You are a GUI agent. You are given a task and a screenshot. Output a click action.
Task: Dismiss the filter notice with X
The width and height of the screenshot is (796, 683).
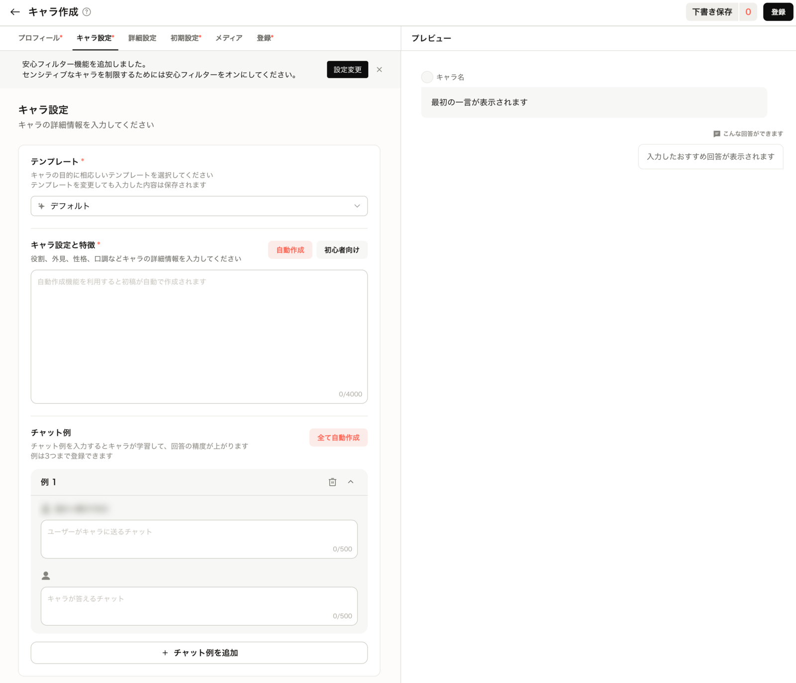tap(380, 70)
